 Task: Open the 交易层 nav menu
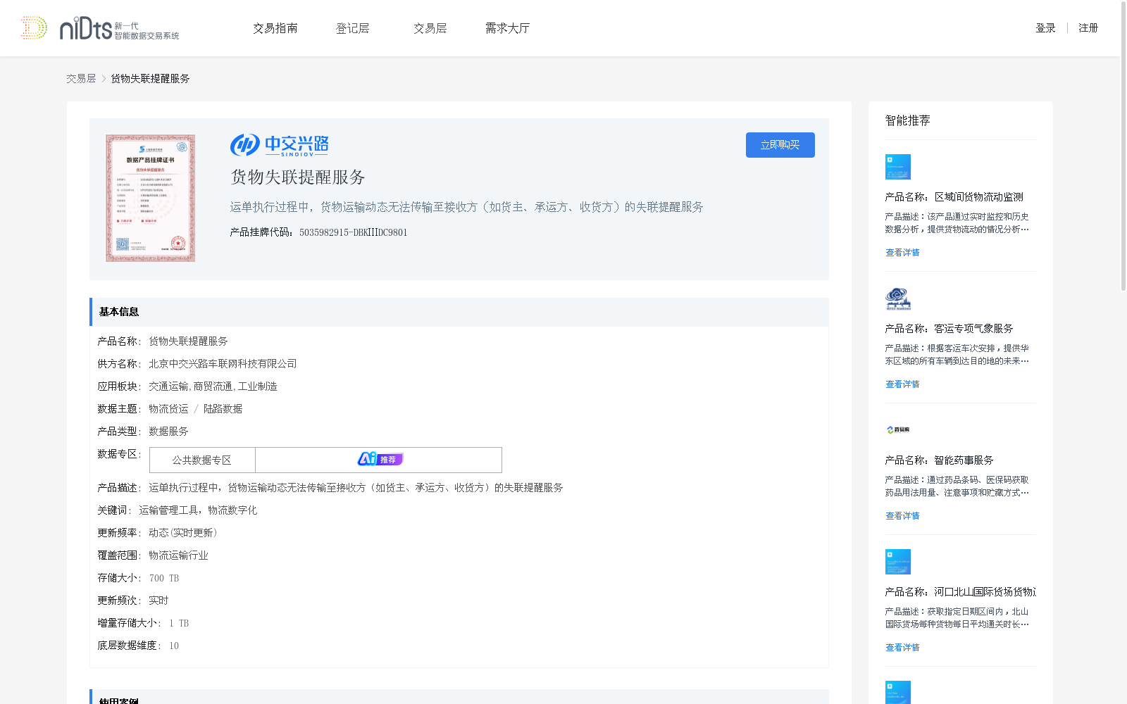point(430,28)
